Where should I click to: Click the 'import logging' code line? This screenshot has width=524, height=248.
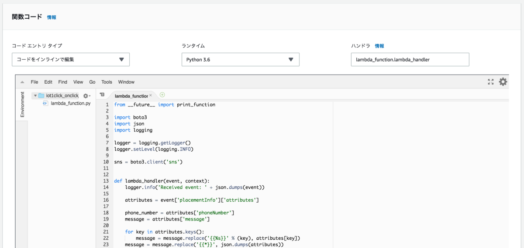point(133,130)
